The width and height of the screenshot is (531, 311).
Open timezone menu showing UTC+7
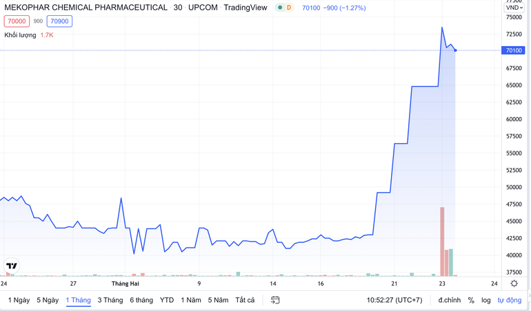tap(394, 300)
